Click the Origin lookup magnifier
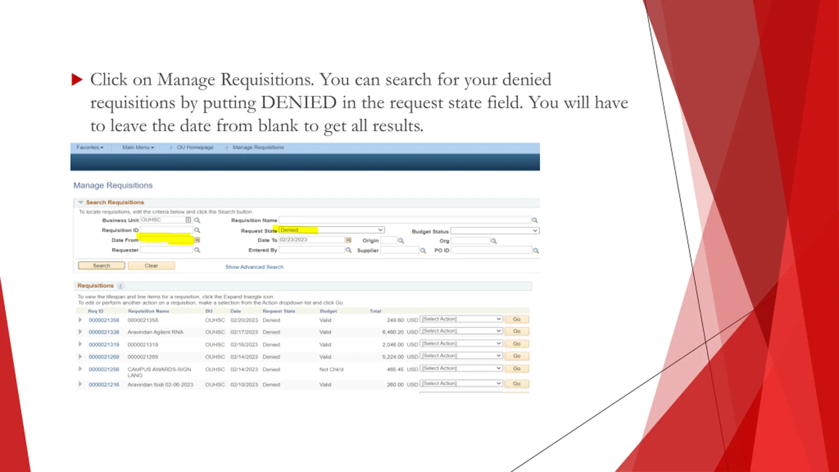 coord(401,241)
